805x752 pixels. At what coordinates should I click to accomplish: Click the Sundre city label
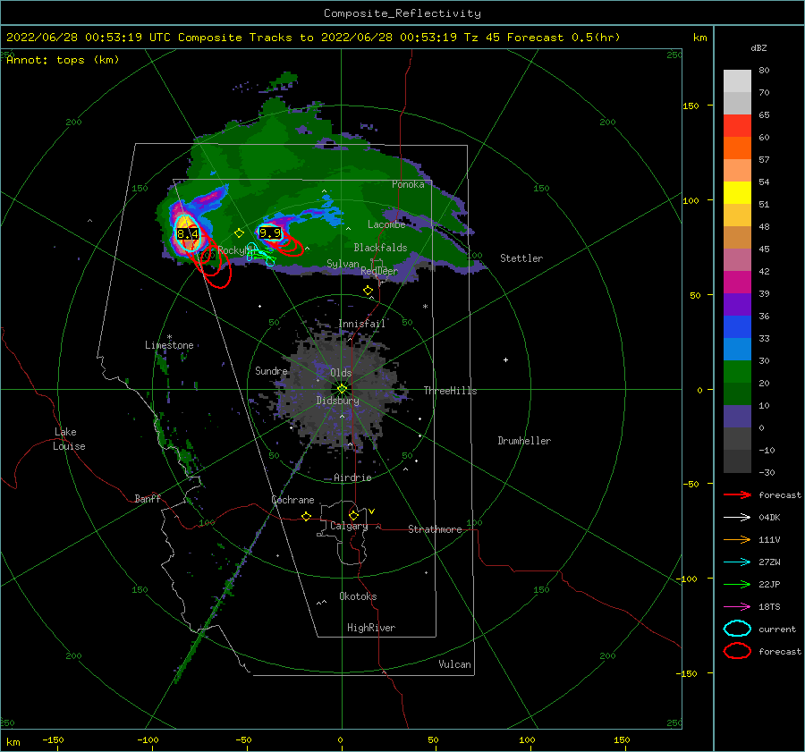point(271,370)
